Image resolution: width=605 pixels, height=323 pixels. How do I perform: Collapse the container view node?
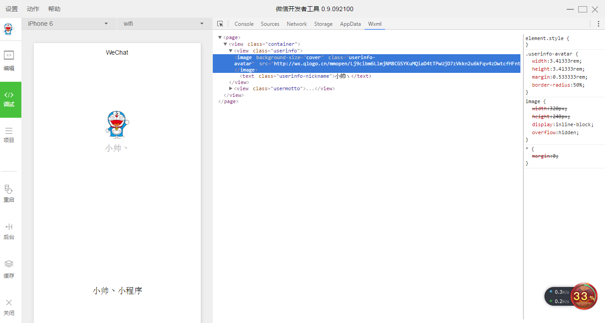[225, 44]
